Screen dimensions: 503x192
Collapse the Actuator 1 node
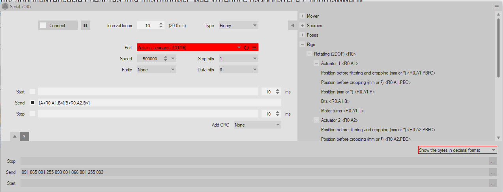(316, 63)
